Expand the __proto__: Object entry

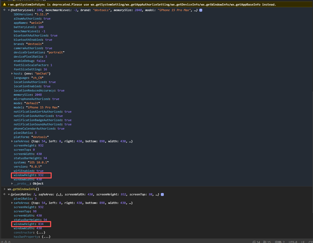click(12, 184)
